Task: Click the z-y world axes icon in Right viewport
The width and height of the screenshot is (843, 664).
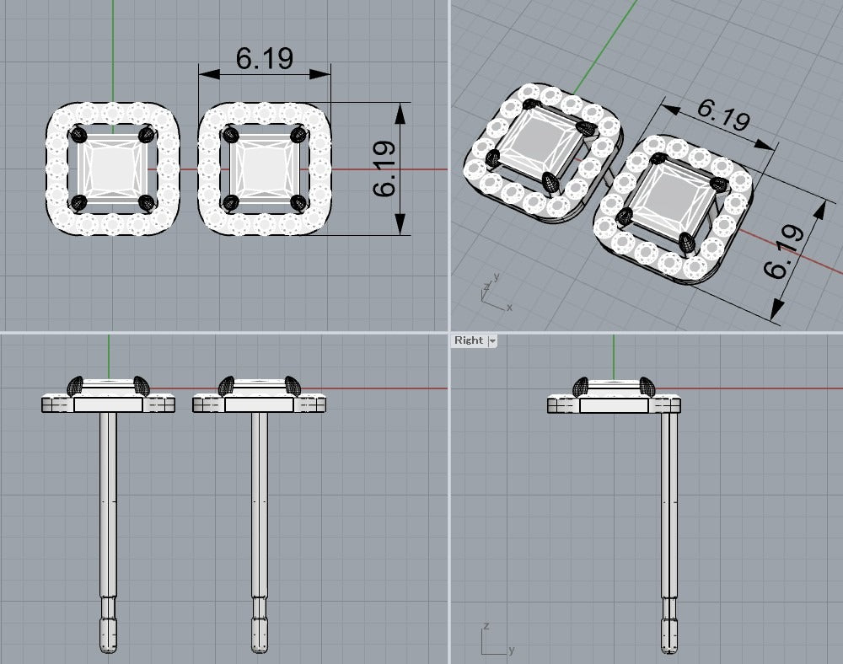Action: 497,640
